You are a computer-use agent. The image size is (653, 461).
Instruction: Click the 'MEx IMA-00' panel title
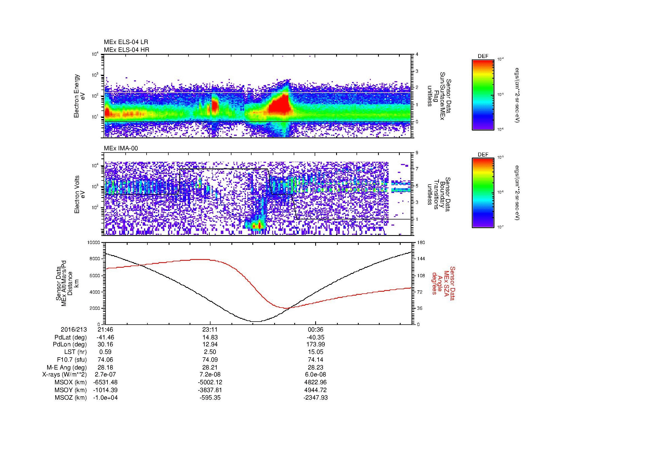tap(121, 148)
